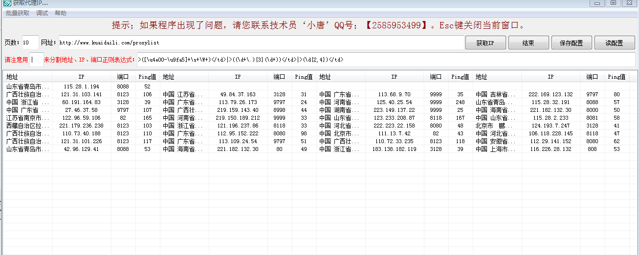Select IP cell 183.138.182.119
The width and height of the screenshot is (639, 255).
click(x=394, y=149)
